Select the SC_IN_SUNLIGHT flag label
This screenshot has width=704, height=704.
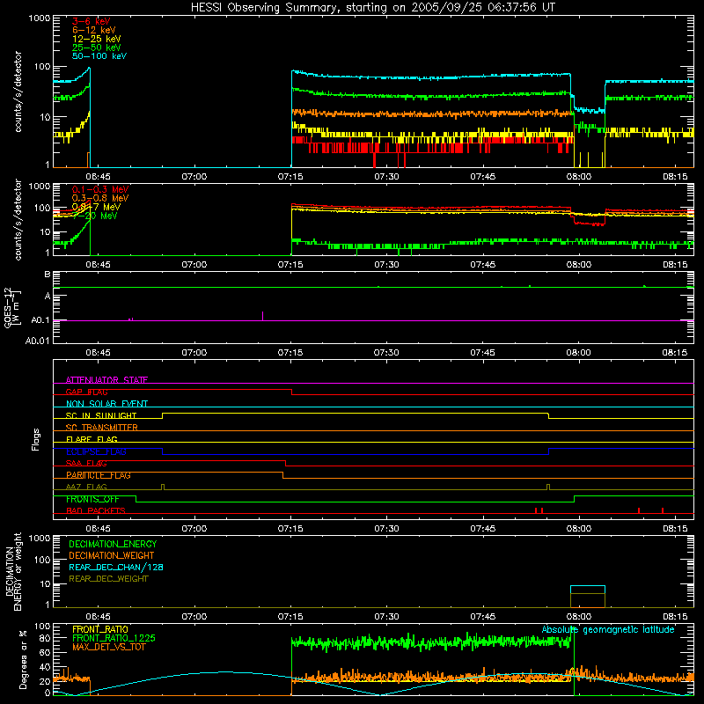coord(101,415)
